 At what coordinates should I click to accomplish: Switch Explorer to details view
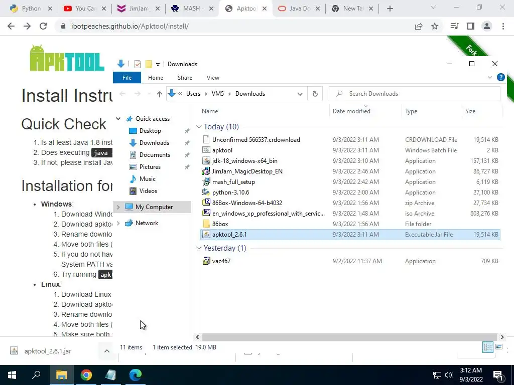coord(488,347)
